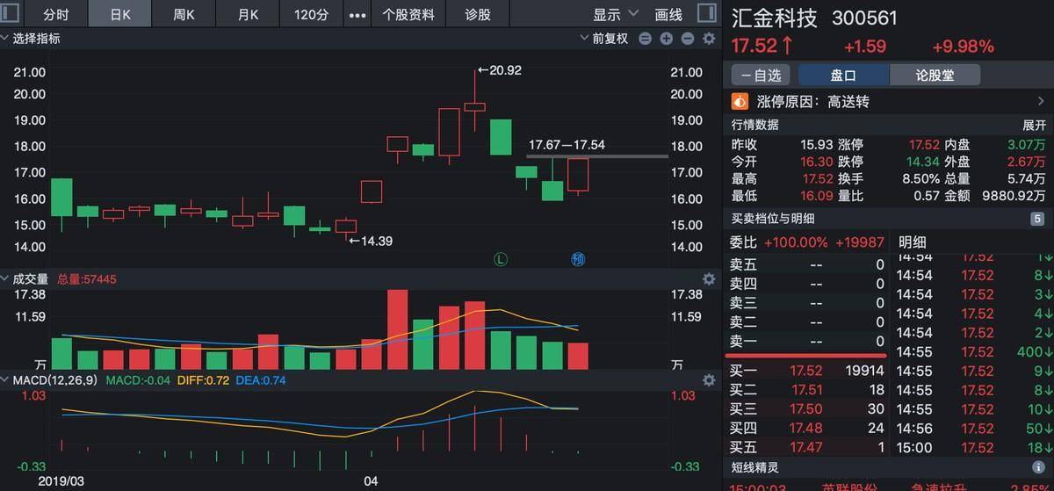
Task: Click the equals reset-zoom icon on chart
Action: point(646,39)
